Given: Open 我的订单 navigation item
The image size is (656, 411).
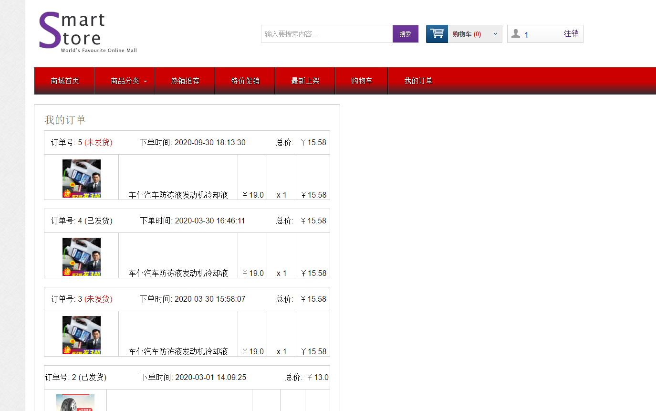Looking at the screenshot, I should pos(418,81).
